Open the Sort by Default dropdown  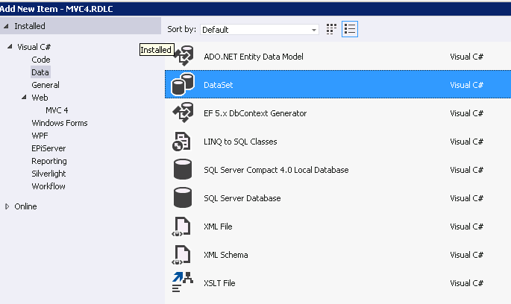pyautogui.click(x=260, y=30)
